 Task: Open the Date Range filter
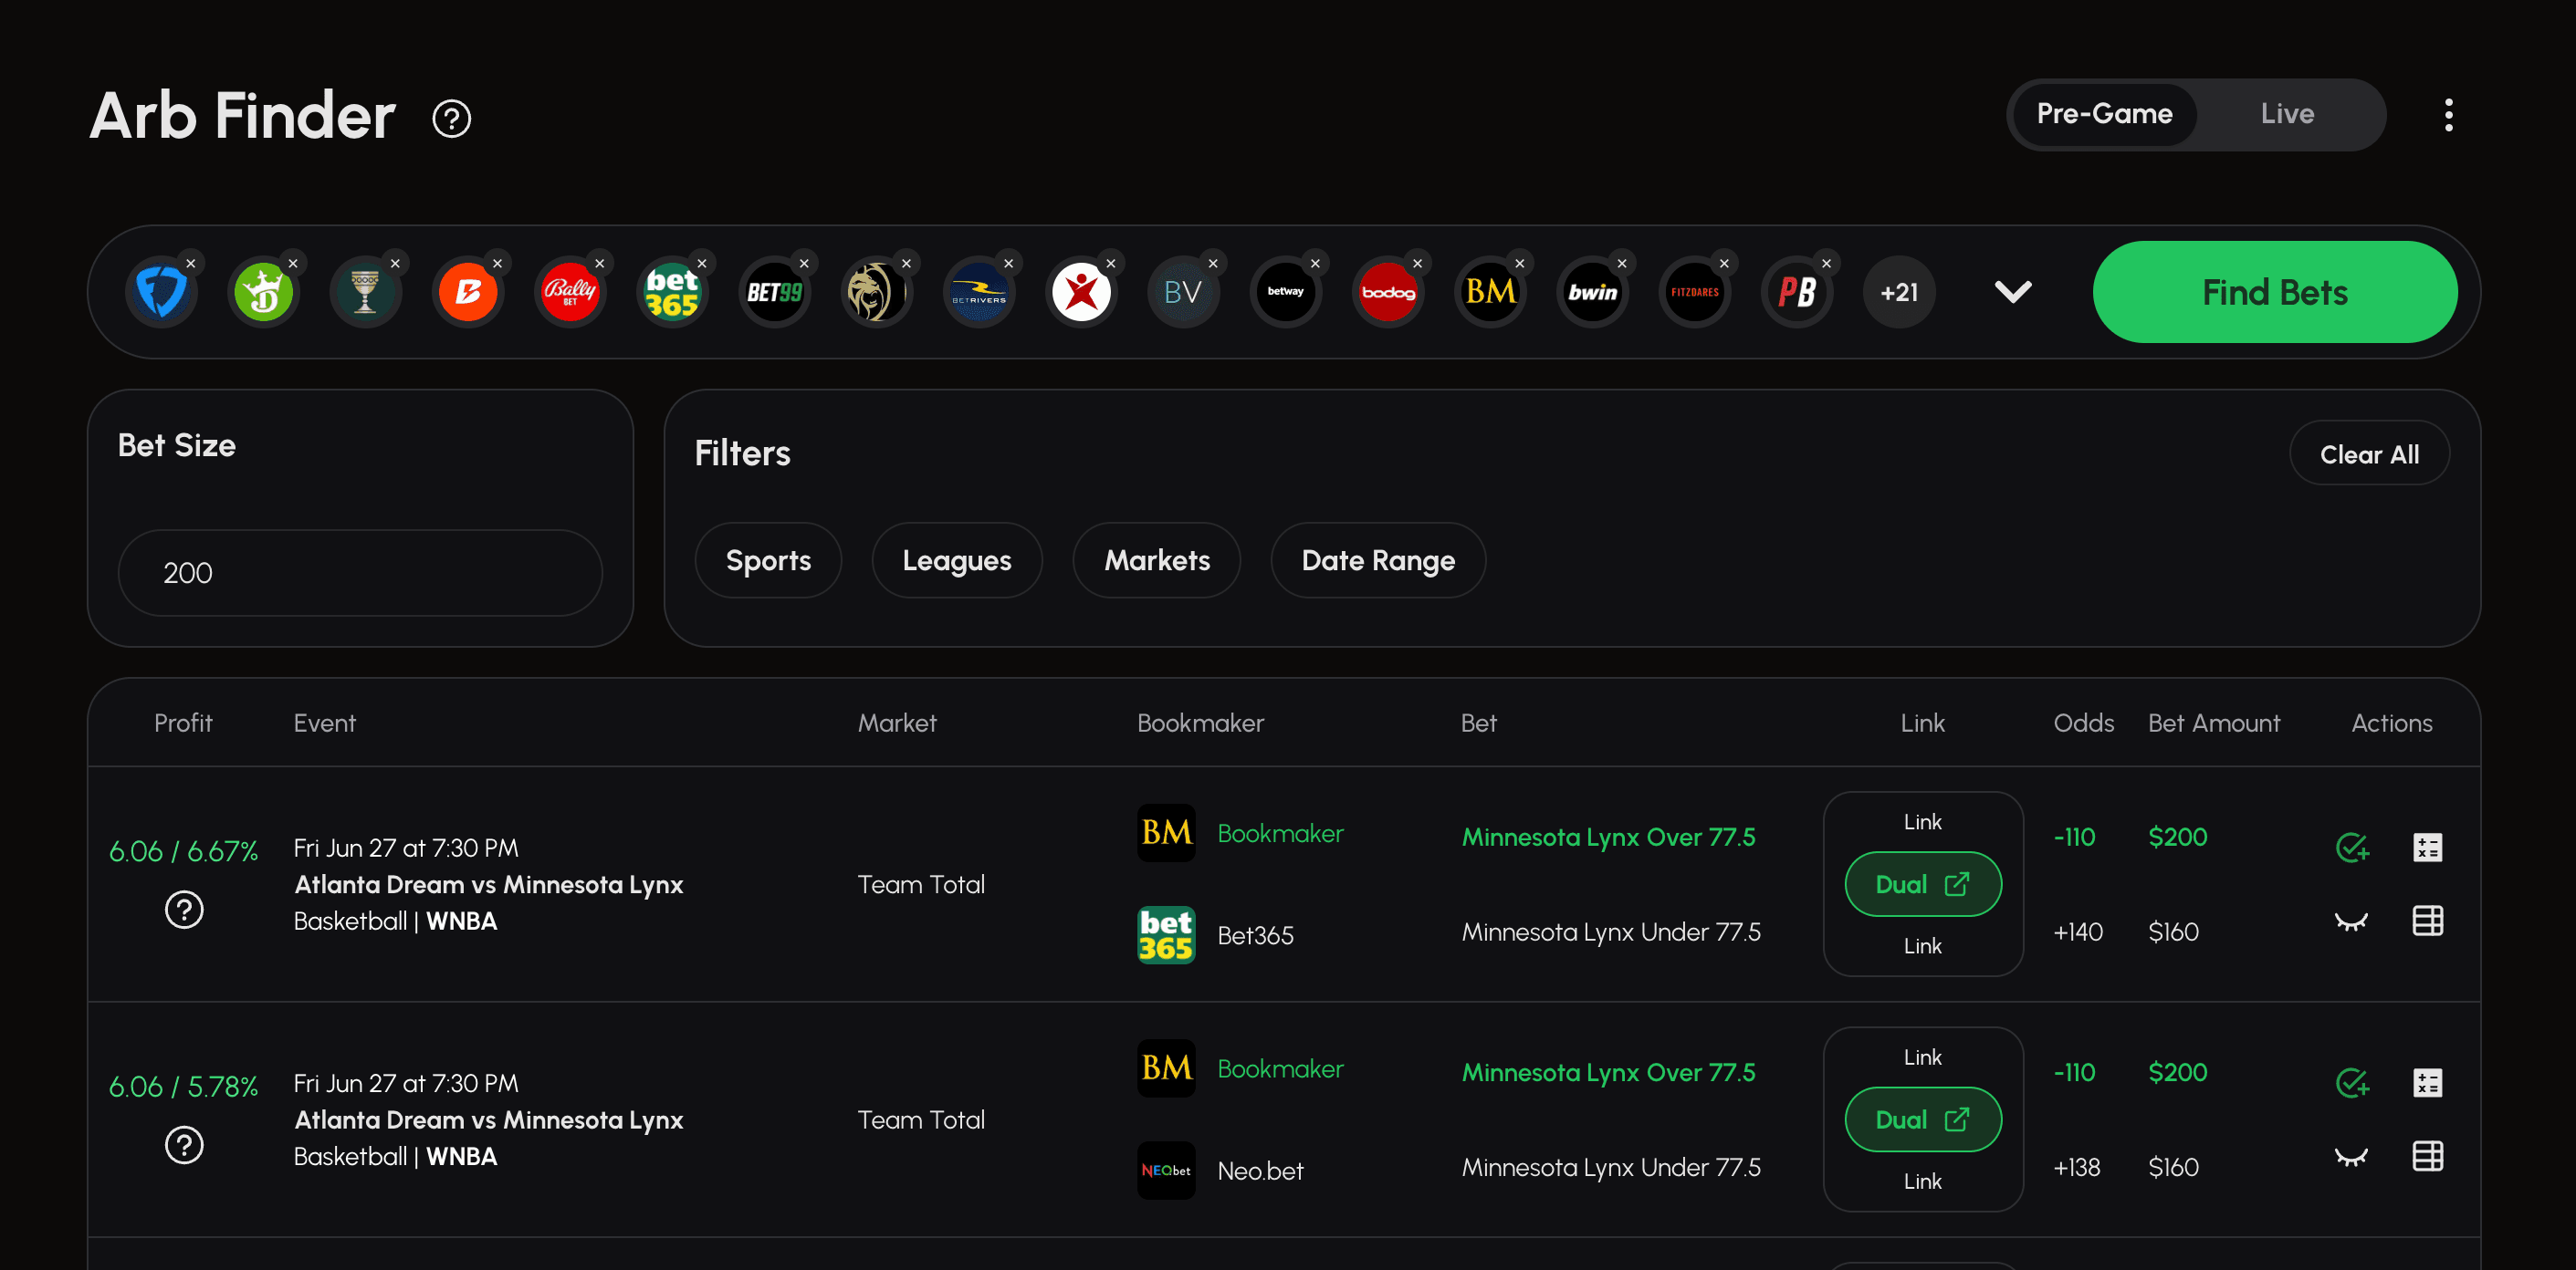(x=1378, y=560)
